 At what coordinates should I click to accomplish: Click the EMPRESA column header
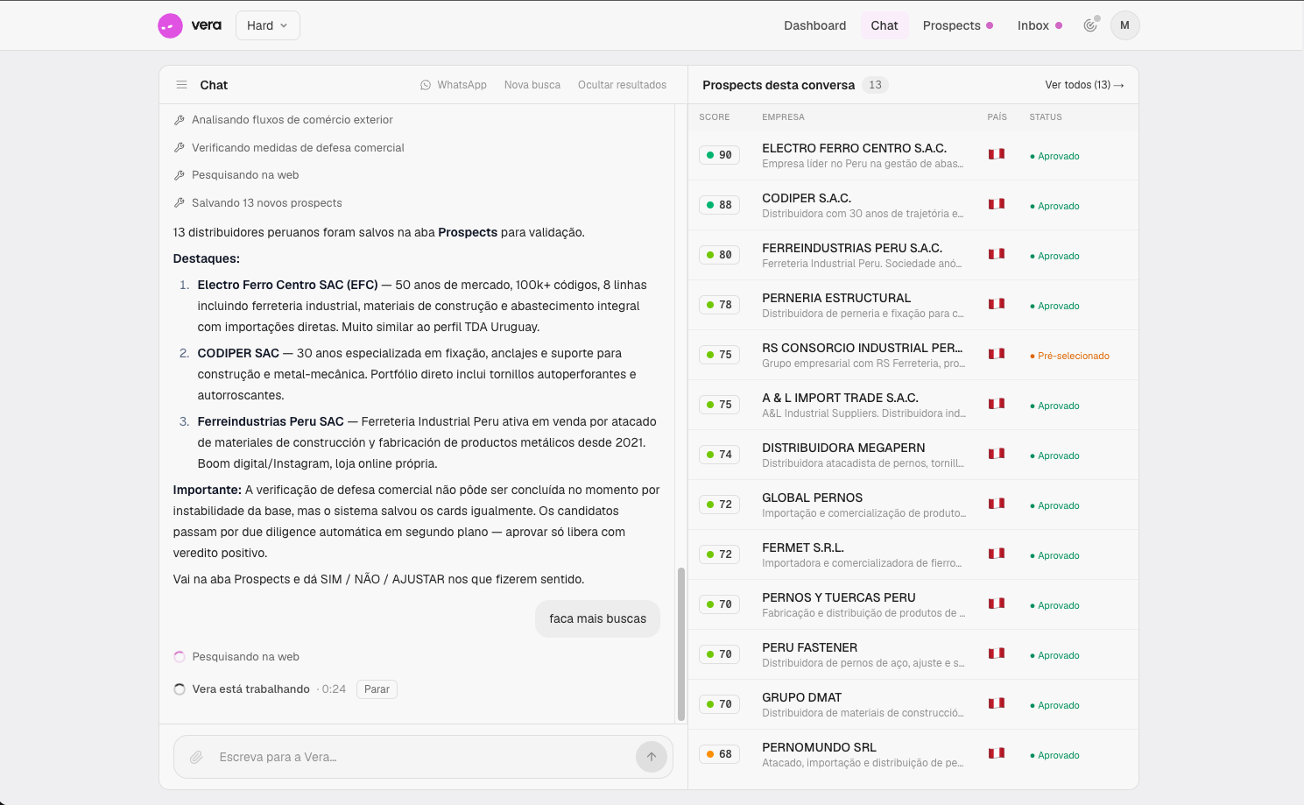783,117
